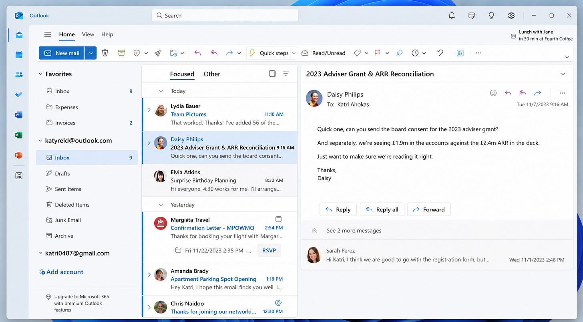Toggle Read/Unread for the selected message
Viewport: 583px width, 322px height.
pyautogui.click(x=324, y=53)
